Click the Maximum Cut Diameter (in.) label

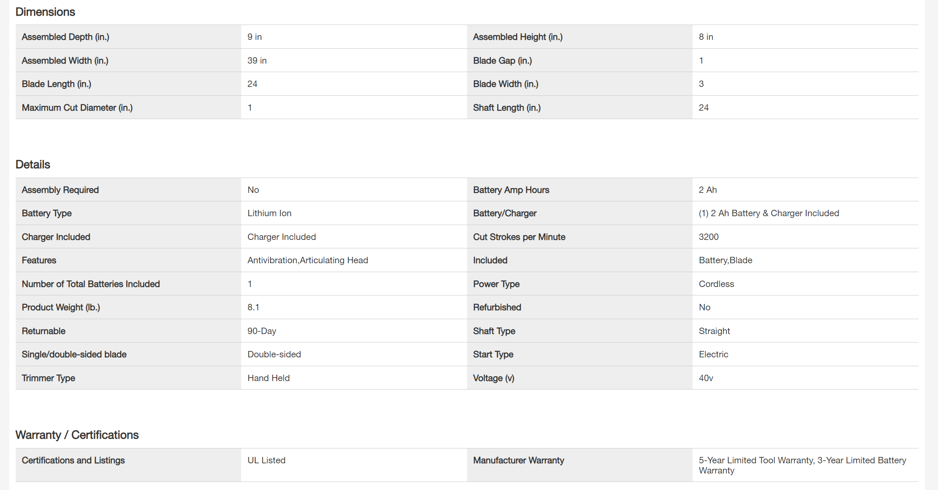coord(77,108)
